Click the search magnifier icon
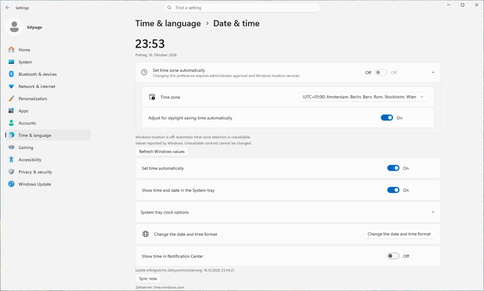The image size is (484, 291). (170, 8)
